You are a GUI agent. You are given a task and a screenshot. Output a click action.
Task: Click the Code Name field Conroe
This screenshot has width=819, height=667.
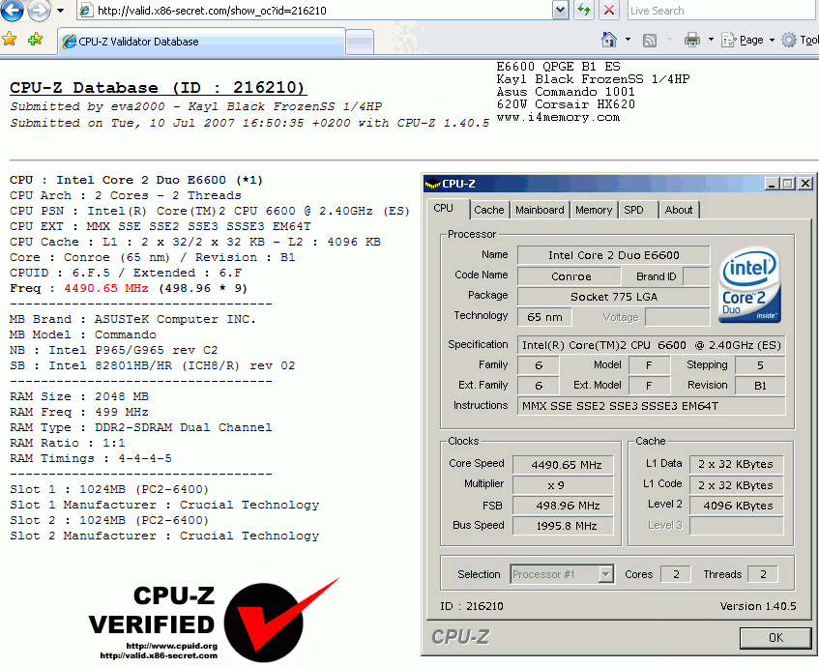click(x=570, y=276)
